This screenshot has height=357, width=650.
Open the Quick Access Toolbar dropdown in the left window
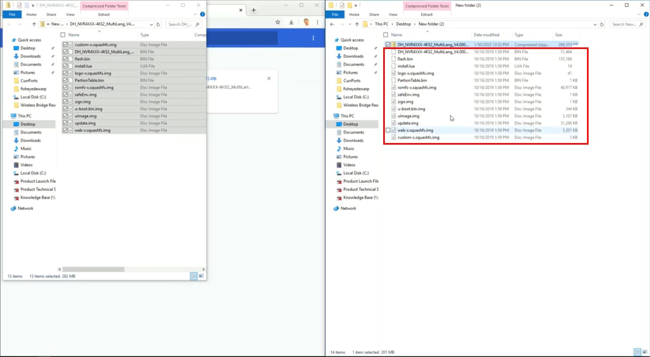33,6
